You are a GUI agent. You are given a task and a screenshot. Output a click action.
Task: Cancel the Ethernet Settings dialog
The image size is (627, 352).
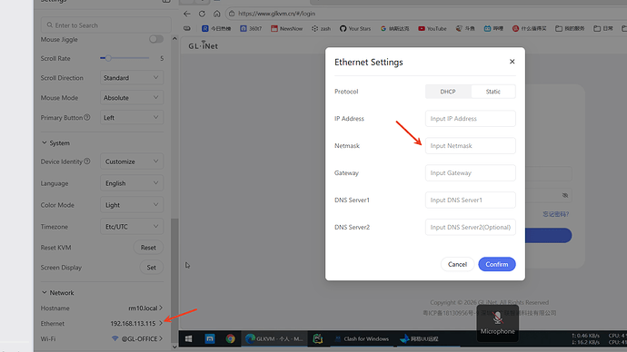tap(457, 264)
